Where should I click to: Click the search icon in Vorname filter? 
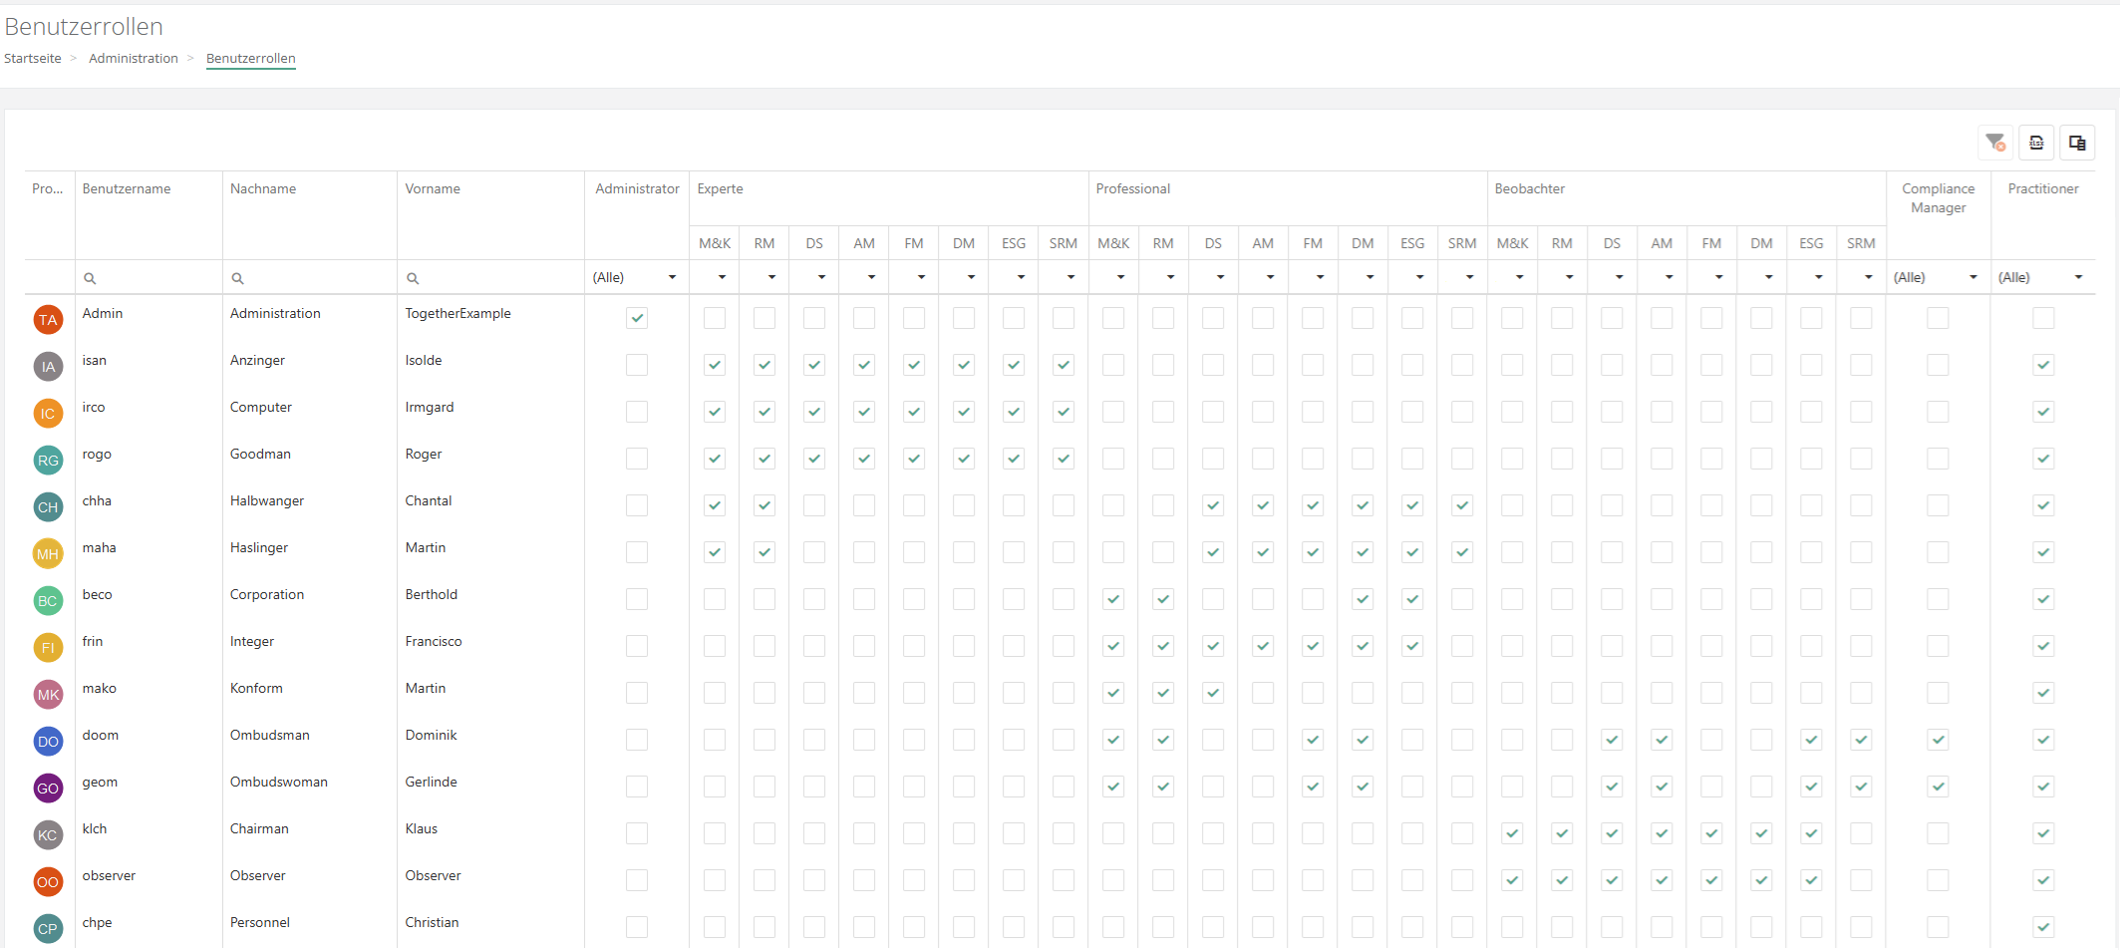(x=413, y=278)
